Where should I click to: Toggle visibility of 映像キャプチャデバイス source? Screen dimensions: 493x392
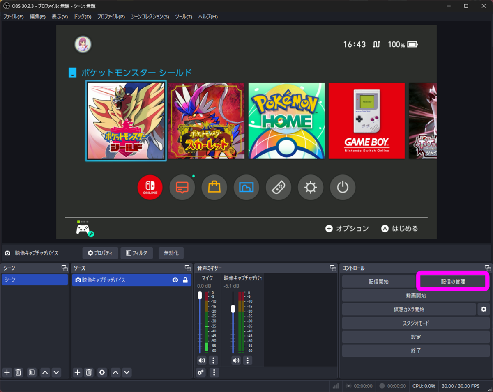175,280
